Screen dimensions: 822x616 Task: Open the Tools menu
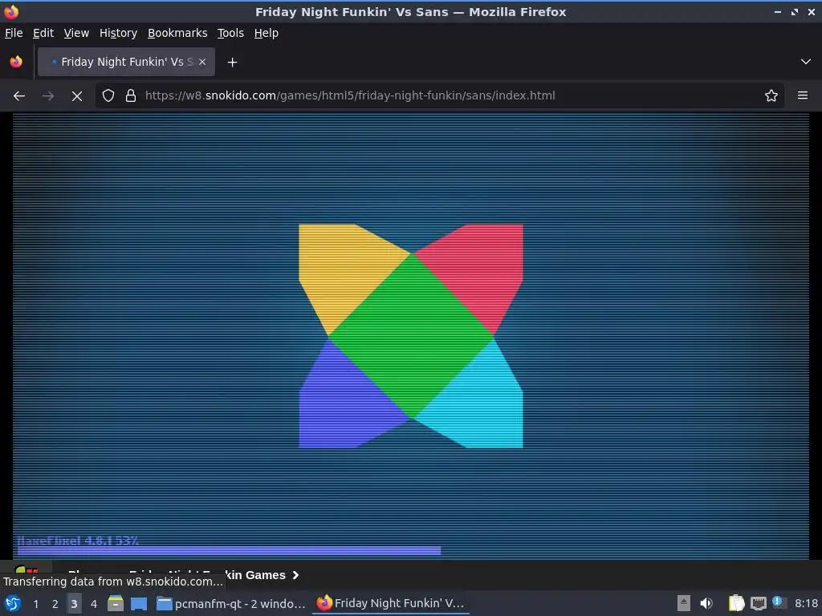point(230,33)
